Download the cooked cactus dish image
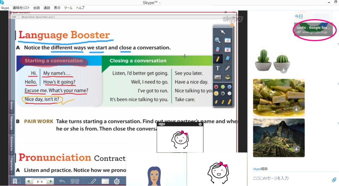 (x=296, y=109)
